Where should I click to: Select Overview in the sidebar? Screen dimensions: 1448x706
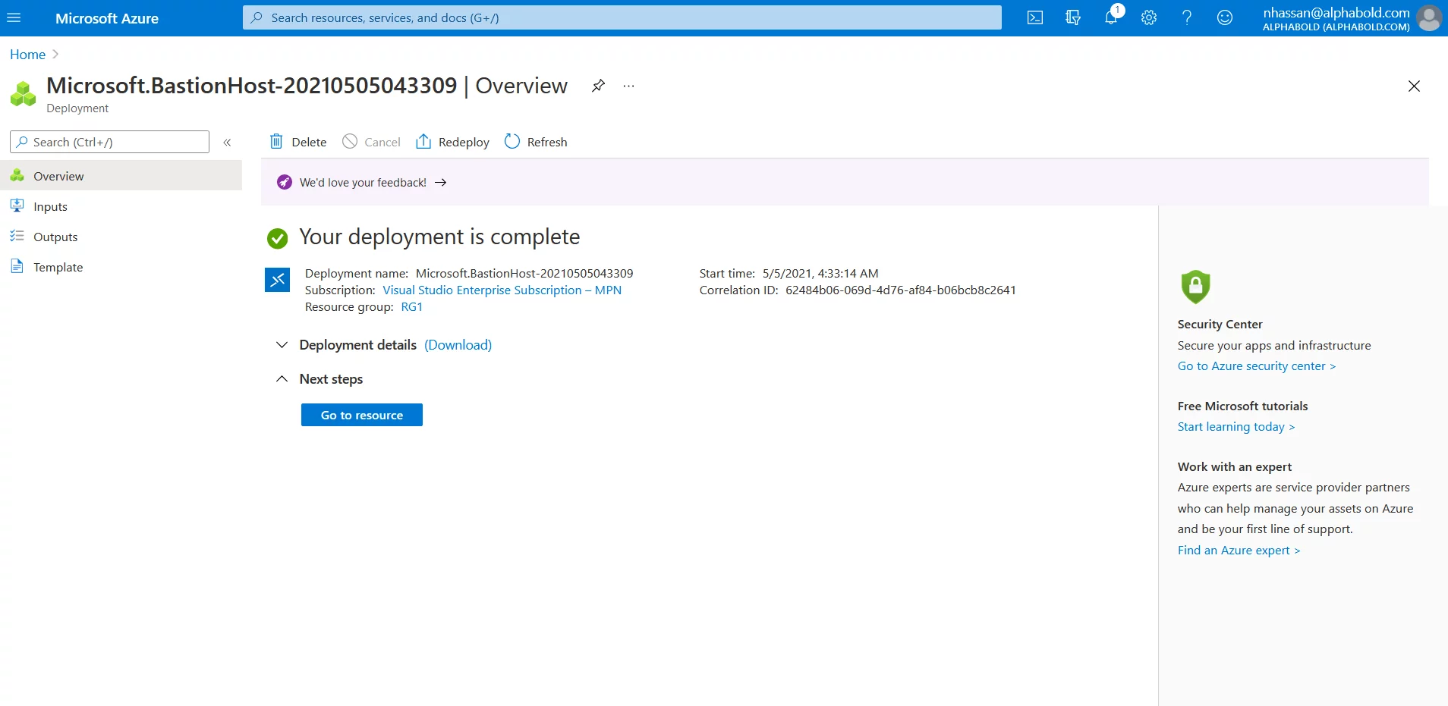click(121, 176)
